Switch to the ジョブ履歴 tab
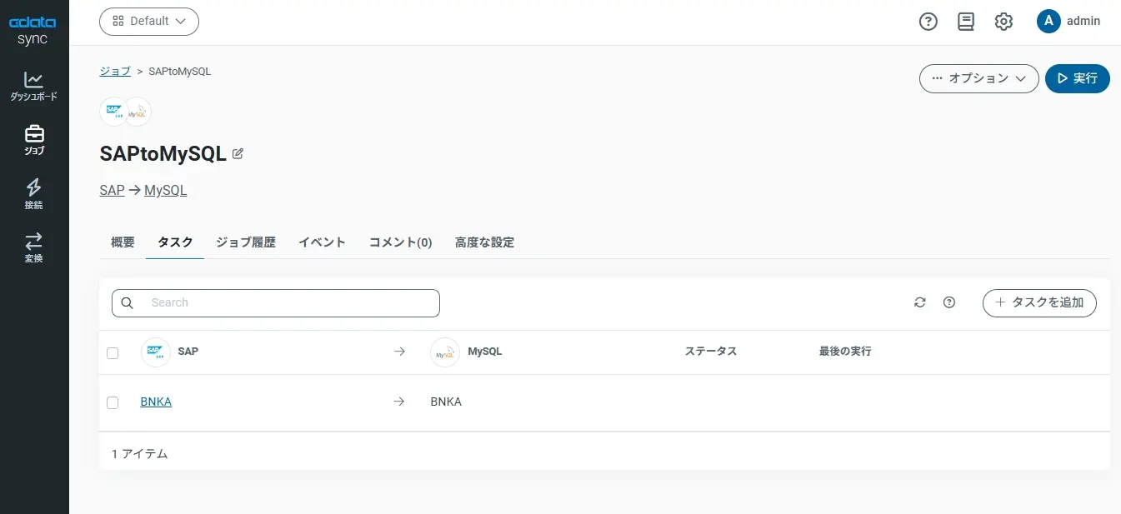 click(x=246, y=242)
